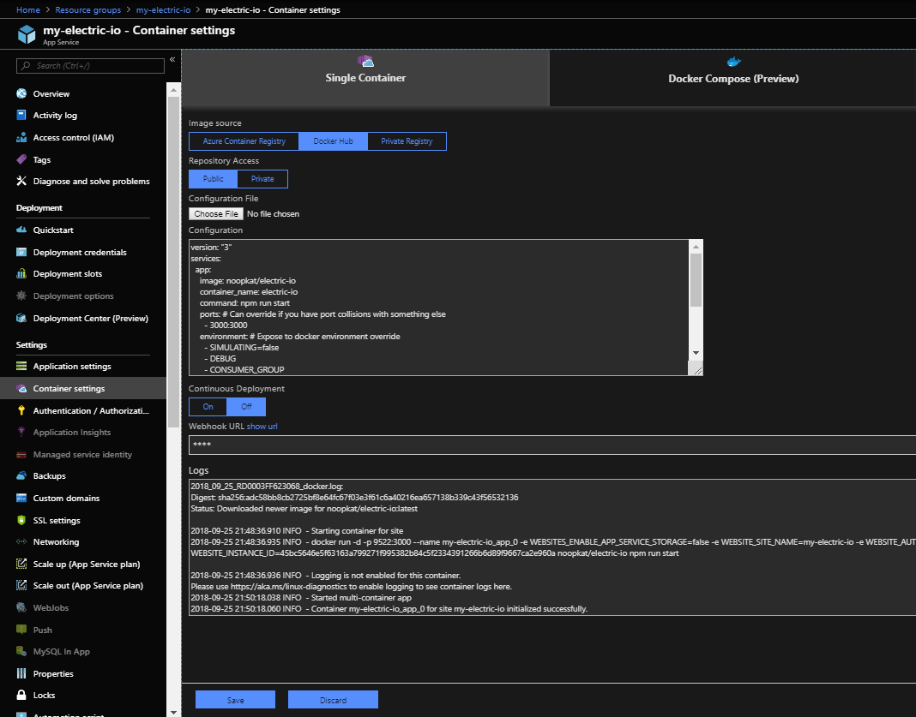
Task: Select Private Registry image source
Action: point(407,141)
